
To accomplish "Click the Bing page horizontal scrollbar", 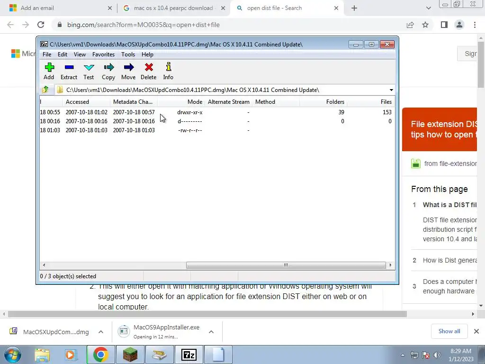I will click(207, 314).
